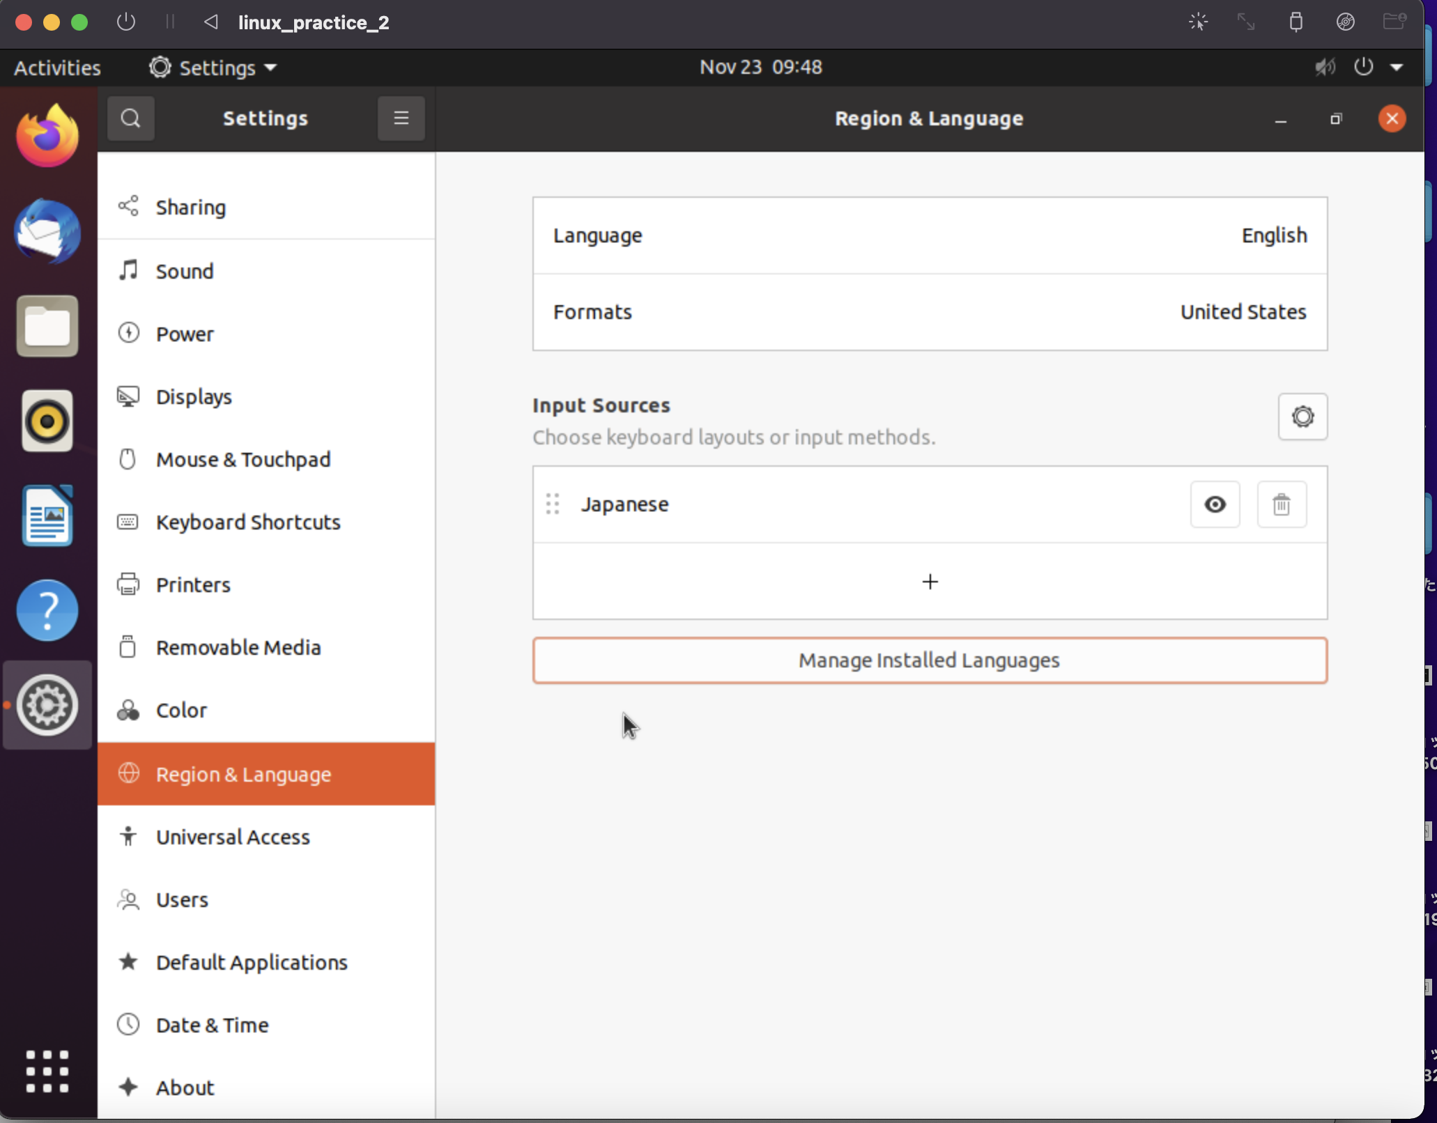Open Universal Access settings panel
The width and height of the screenshot is (1437, 1123).
point(233,837)
